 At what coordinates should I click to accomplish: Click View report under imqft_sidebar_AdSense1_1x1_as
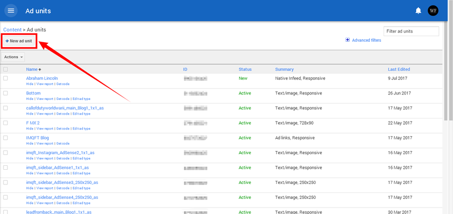pos(45,173)
